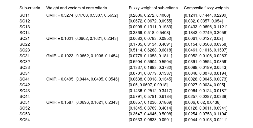
Task: Select the SC32 row label
Action: [25, 62]
